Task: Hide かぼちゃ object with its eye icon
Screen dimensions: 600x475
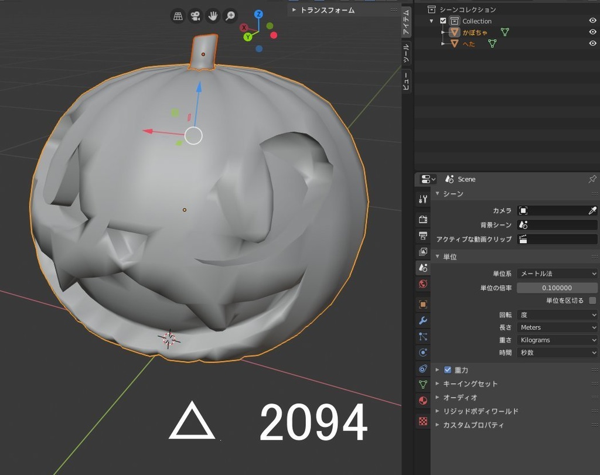Action: (592, 32)
